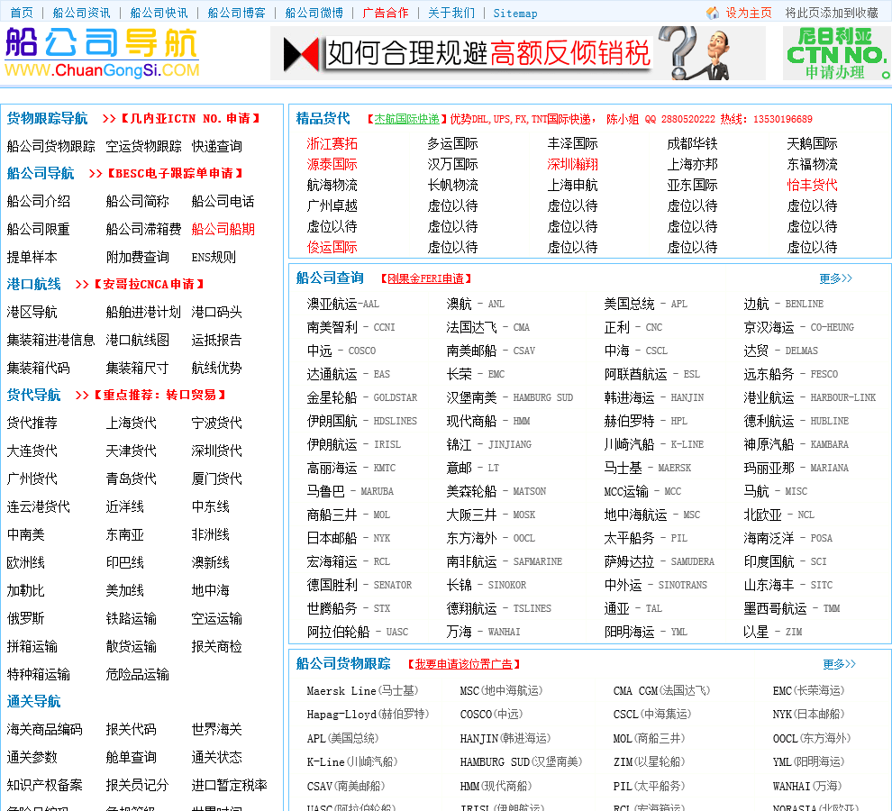
Task: Go to 首页 in top navigation
Action: [x=22, y=13]
